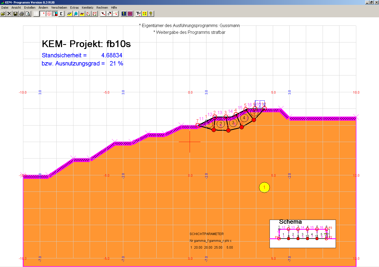Click the red triangle element icon
379x267 pixels.
[88, 14]
